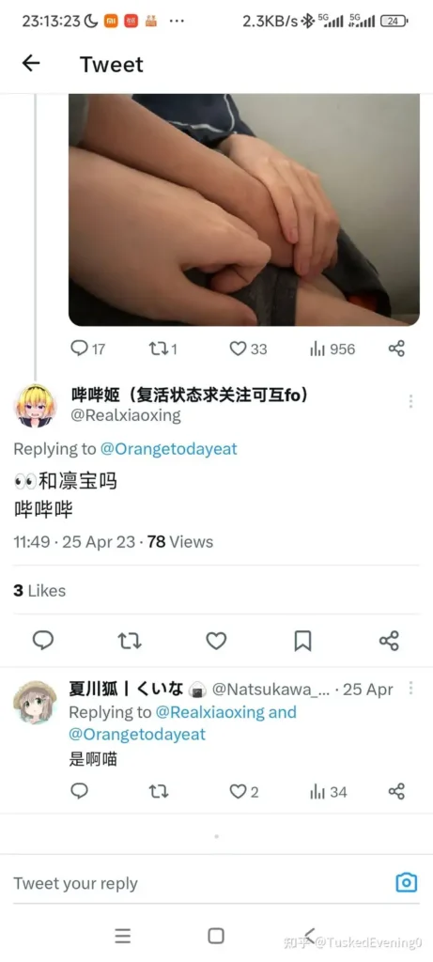433x962 pixels.
Task: Reply to the main tweet
Action: click(x=43, y=641)
